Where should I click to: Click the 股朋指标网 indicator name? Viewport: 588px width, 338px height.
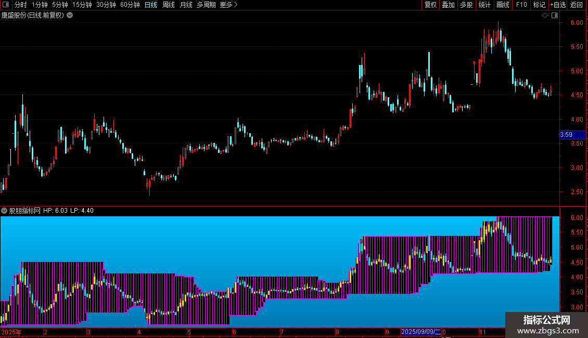click(x=25, y=211)
